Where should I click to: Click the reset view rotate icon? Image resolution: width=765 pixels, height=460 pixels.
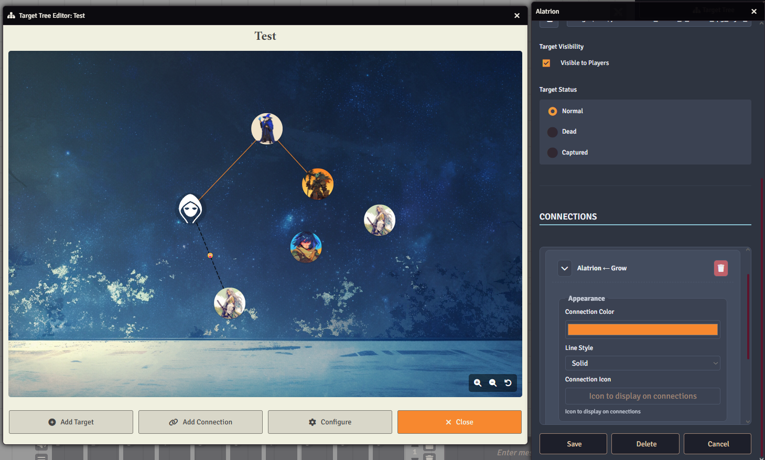tap(508, 383)
